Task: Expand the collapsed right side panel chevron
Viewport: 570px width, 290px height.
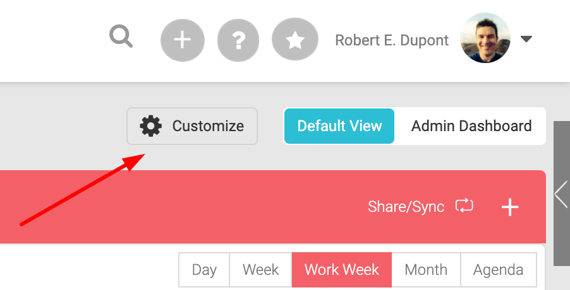Action: pos(562,194)
